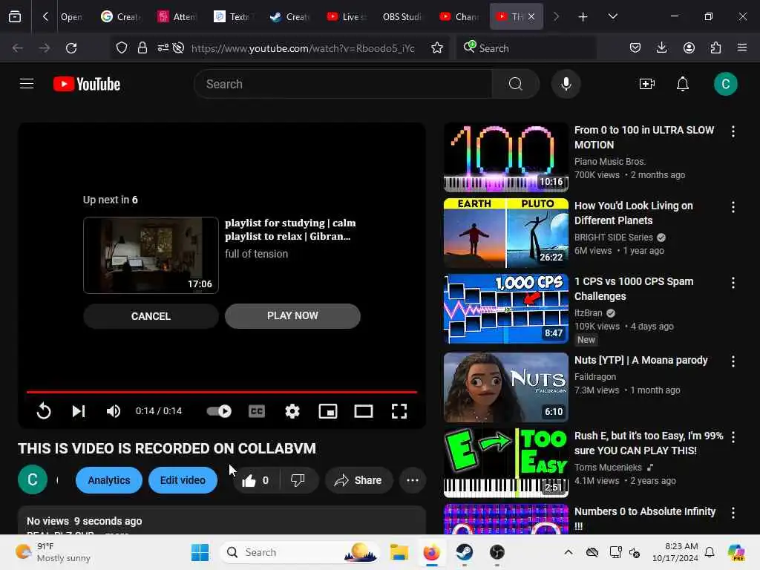This screenshot has width=760, height=570.
Task: Open '1 CPS vs 1000 CPS Spam Challenges' title
Action: (634, 289)
